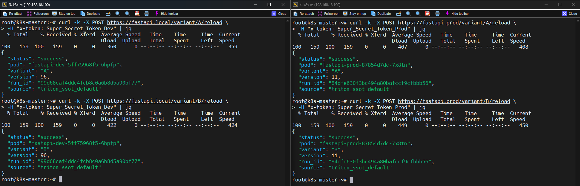Click the title text 3. k8s-m (192.168.18.100)
This screenshot has width=580, height=186.
coord(29,5)
